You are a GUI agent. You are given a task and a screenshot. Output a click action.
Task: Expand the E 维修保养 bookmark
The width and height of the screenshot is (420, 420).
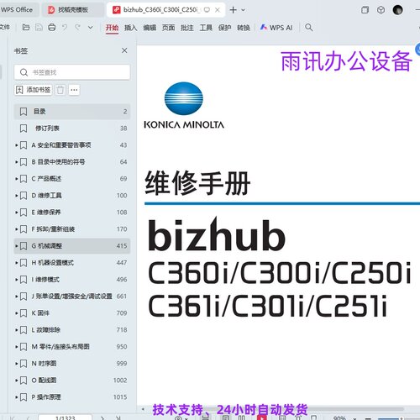(x=17, y=213)
